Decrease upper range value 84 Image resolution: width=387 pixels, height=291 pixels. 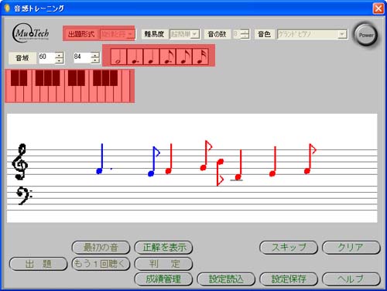[95, 60]
